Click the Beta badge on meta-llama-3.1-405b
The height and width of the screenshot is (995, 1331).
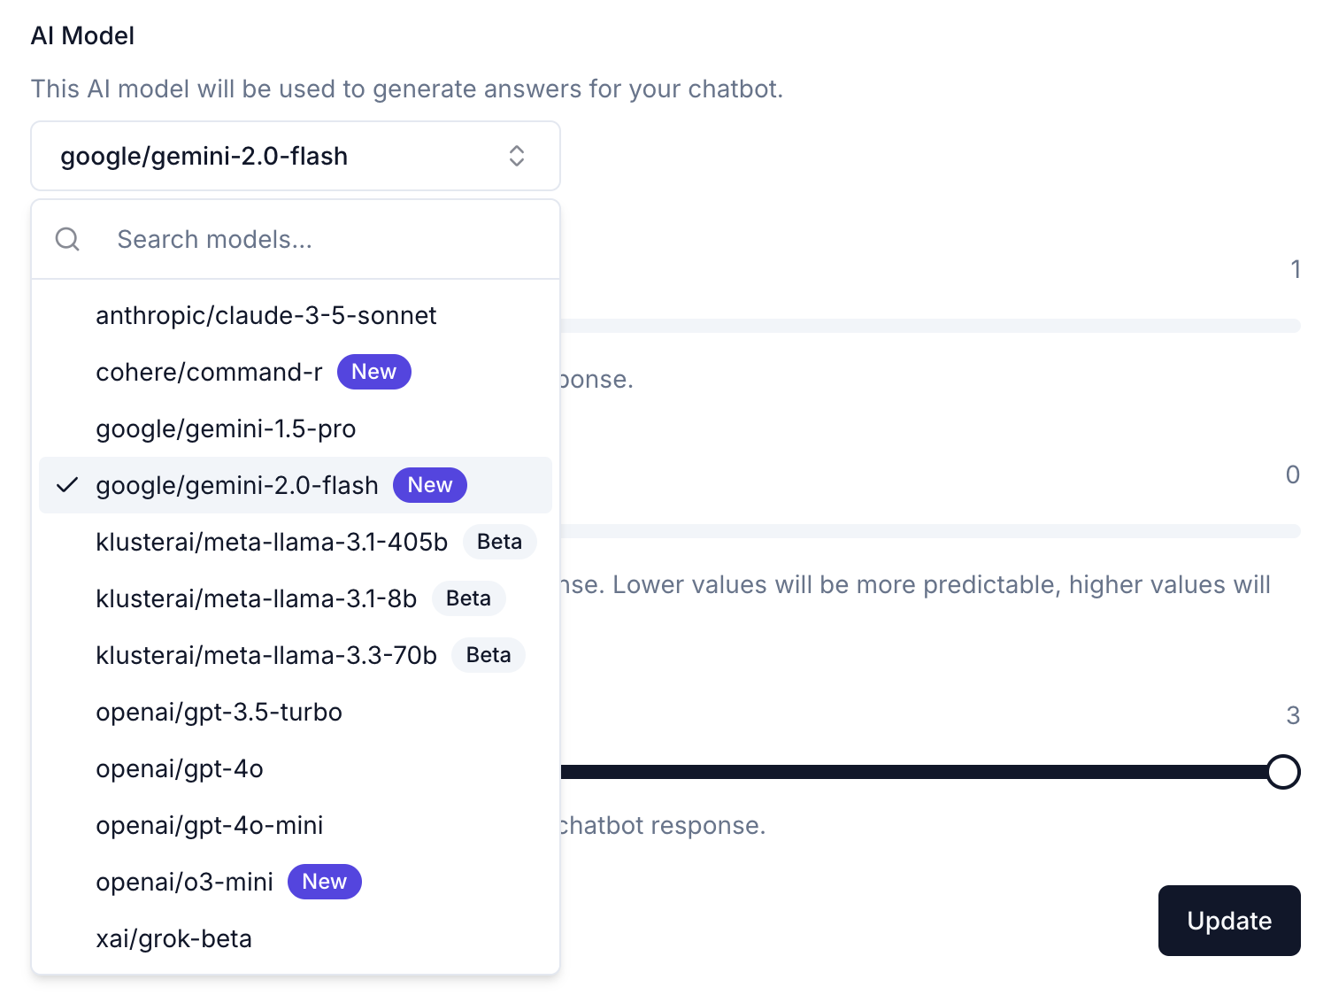tap(499, 542)
